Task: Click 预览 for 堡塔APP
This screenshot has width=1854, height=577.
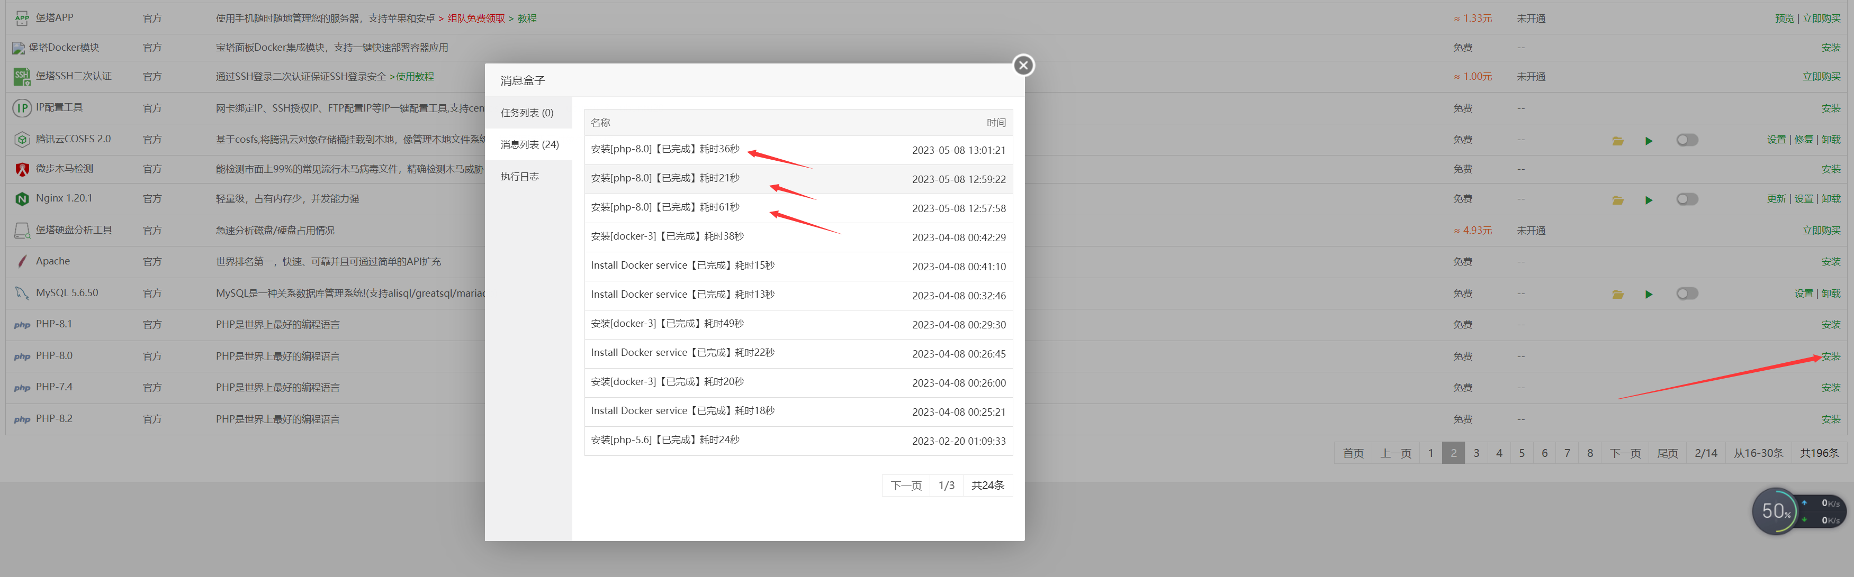Action: click(x=1784, y=18)
